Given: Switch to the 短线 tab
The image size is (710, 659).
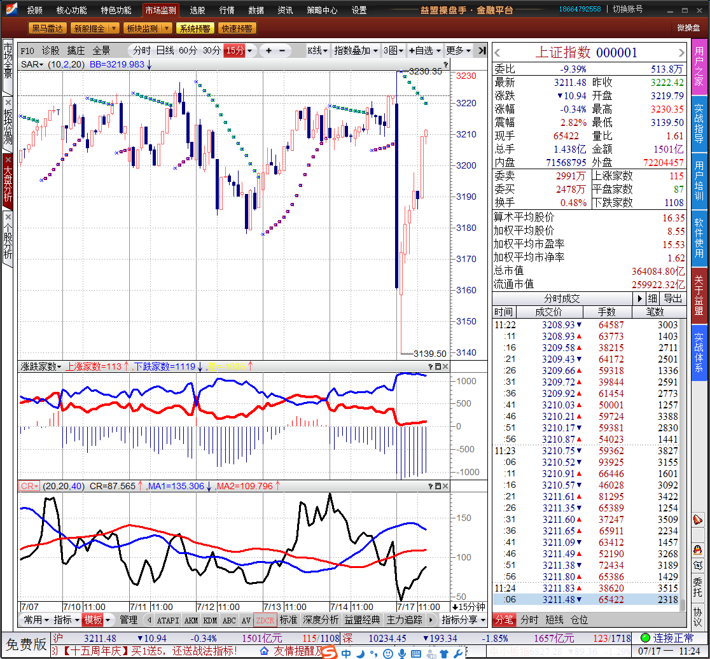Looking at the screenshot, I should 554,620.
